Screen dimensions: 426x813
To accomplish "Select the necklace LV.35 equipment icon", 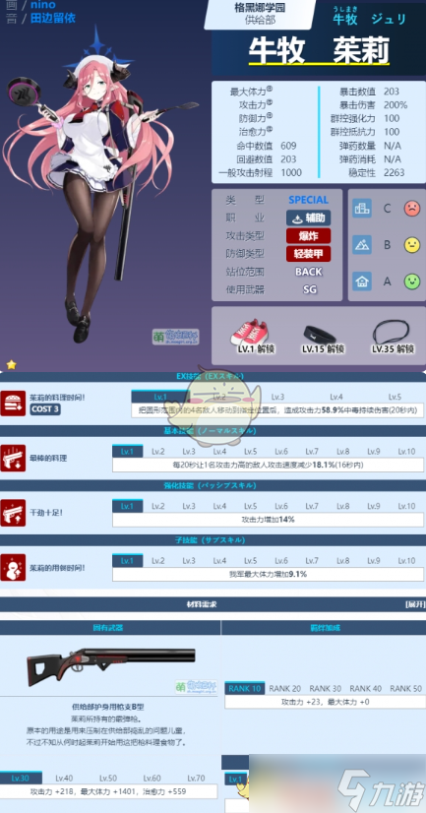I will pyautogui.click(x=393, y=332).
